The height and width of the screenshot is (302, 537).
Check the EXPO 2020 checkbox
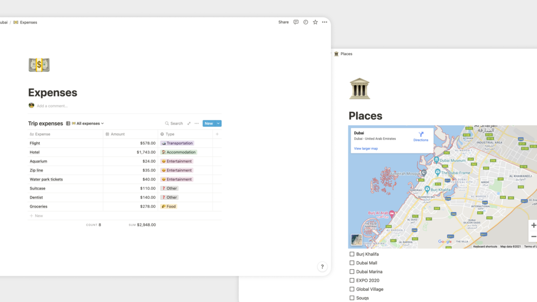point(352,281)
